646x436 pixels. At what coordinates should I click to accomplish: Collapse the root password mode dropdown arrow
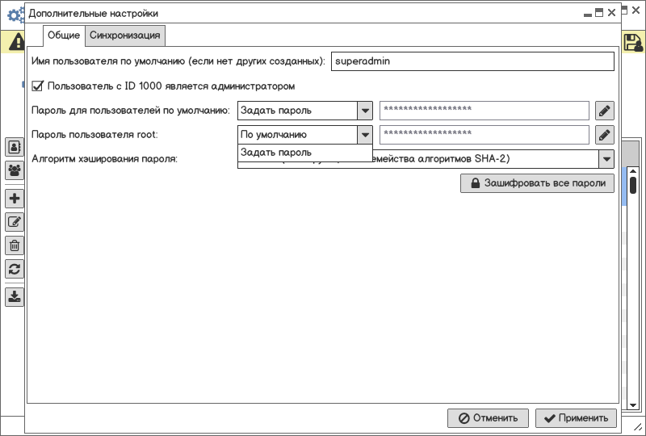[365, 135]
